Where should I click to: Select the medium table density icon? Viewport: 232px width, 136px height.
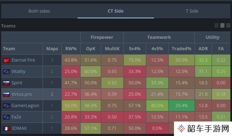pyautogui.click(x=222, y=26)
